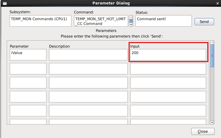
Task: Click the parameters scrollbar track below thumb
Action: 212,94
